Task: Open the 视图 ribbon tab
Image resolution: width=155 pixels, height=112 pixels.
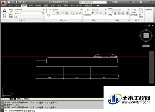Action: (46, 6)
